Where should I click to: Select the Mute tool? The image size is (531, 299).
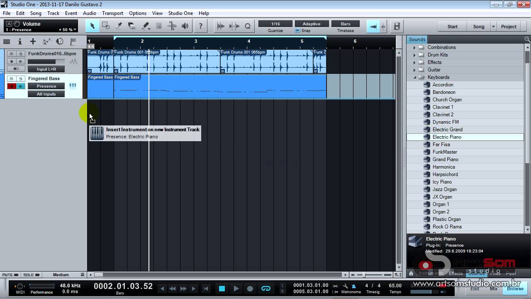tap(158, 26)
